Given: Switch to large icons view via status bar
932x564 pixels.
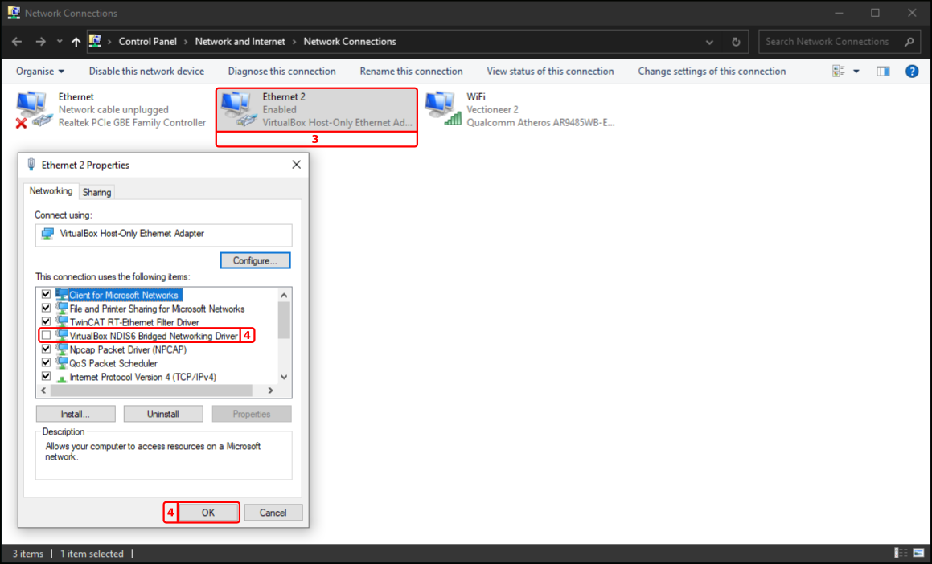Looking at the screenshot, I should point(919,553).
